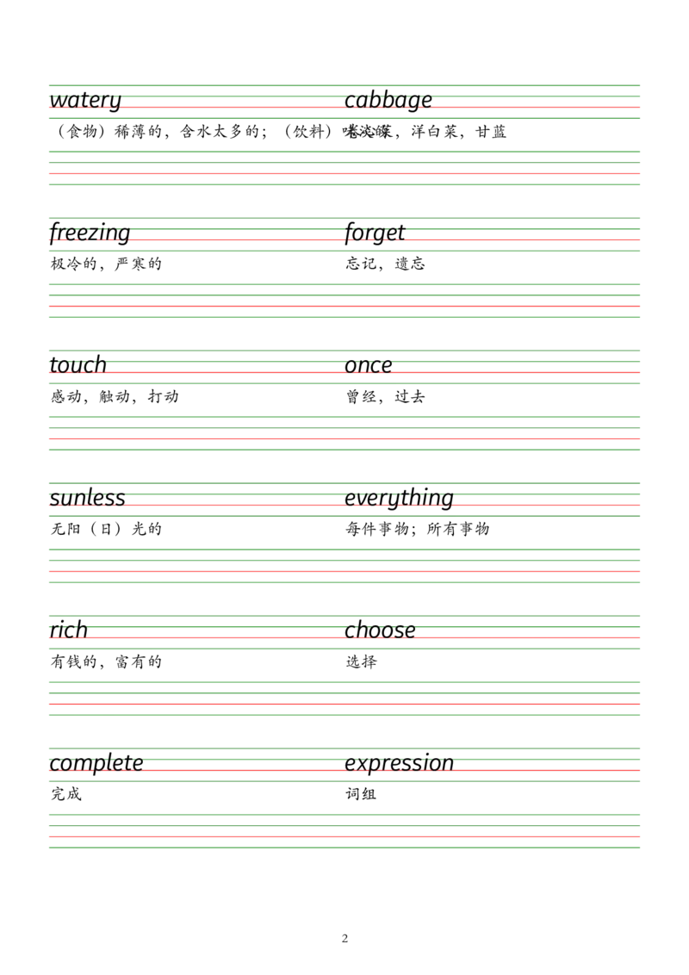Click the striped band below the "choose" row
The width and height of the screenshot is (689, 975).
(344, 696)
